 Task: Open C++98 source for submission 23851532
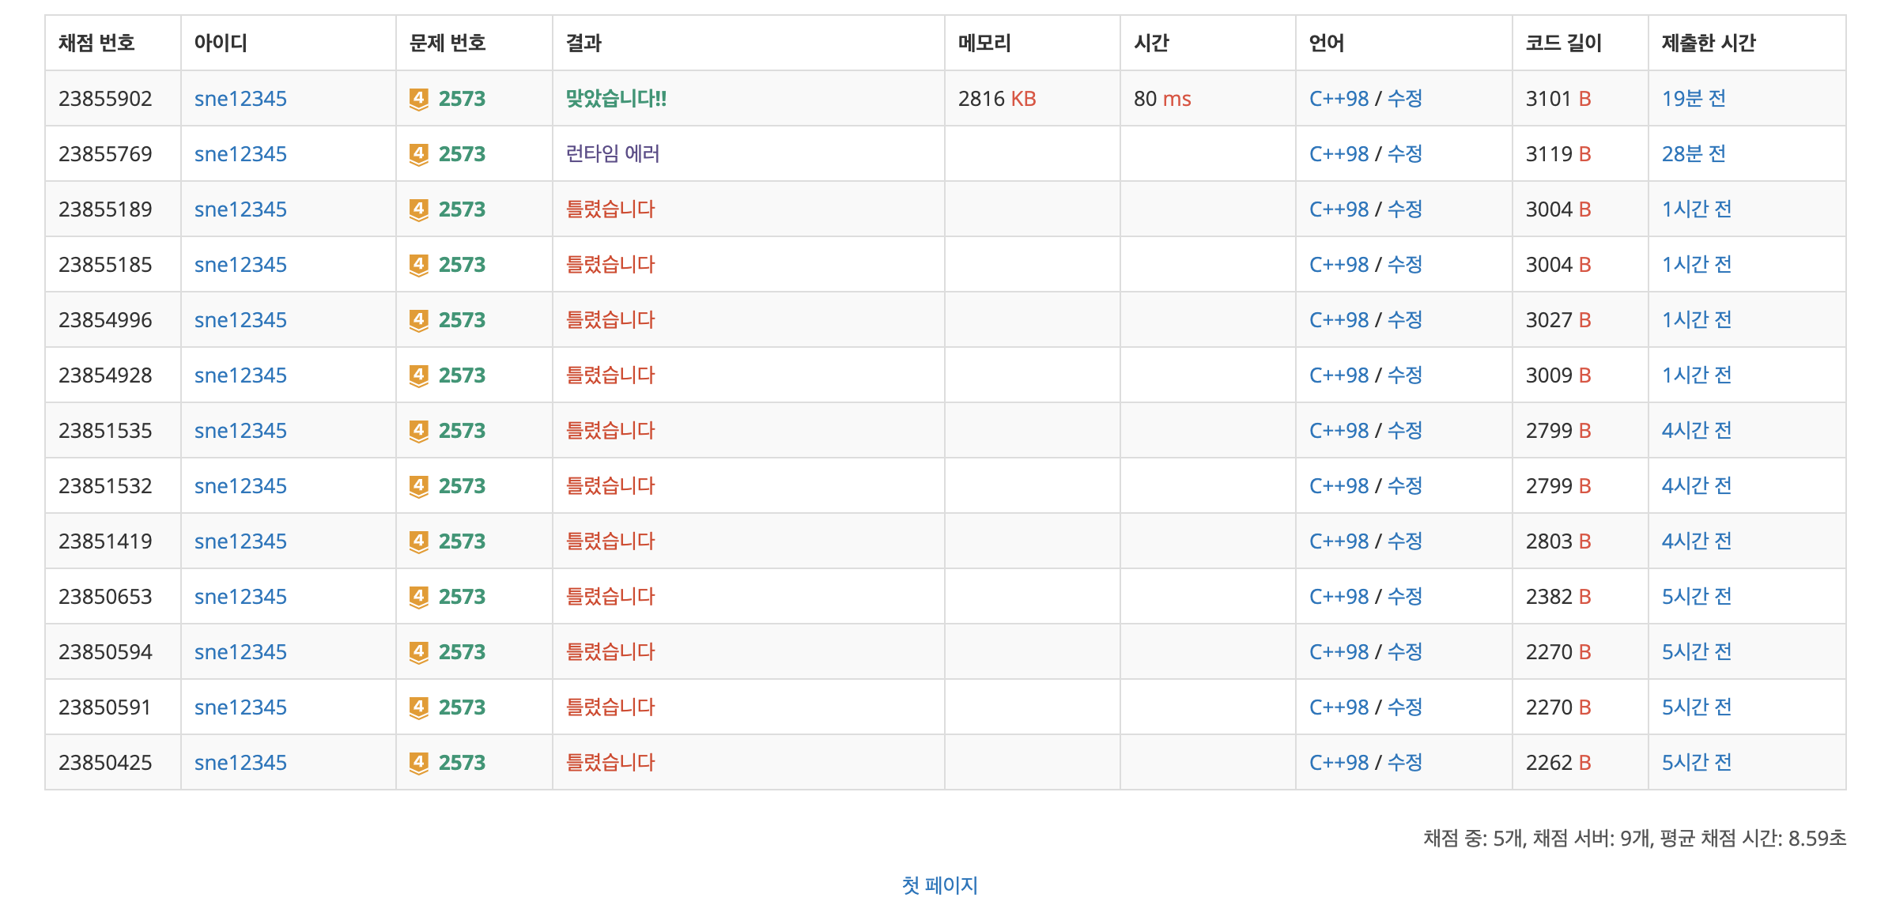pos(1339,486)
